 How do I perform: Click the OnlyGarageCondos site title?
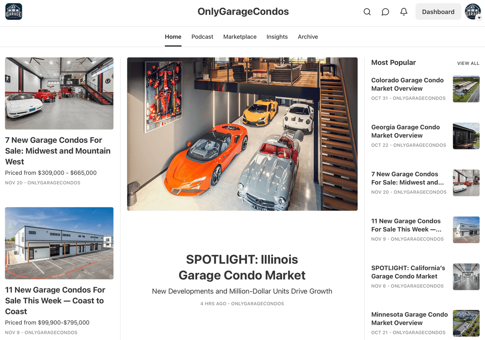(243, 12)
